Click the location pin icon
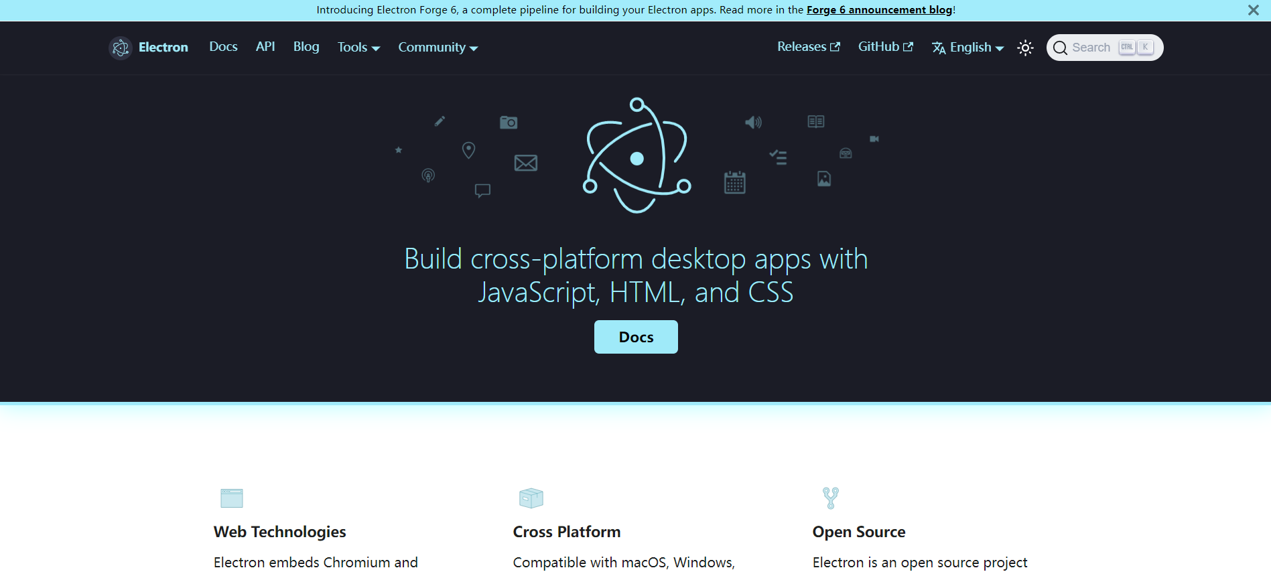This screenshot has height=574, width=1271. click(x=469, y=150)
